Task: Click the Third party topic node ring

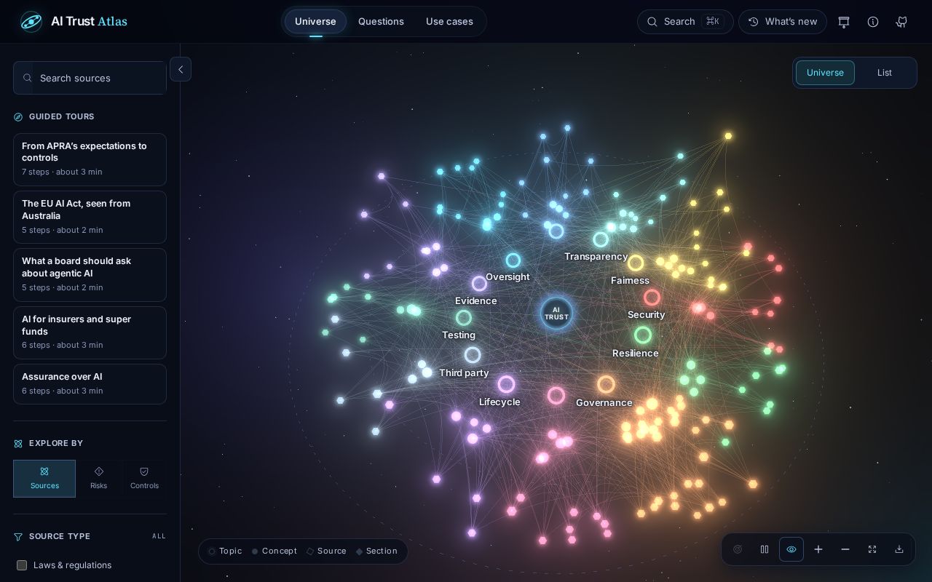Action: click(473, 355)
